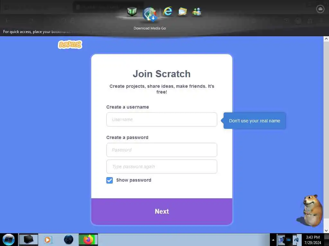Click the scrollbar up arrow
The height and width of the screenshot is (246, 329).
pos(326,39)
